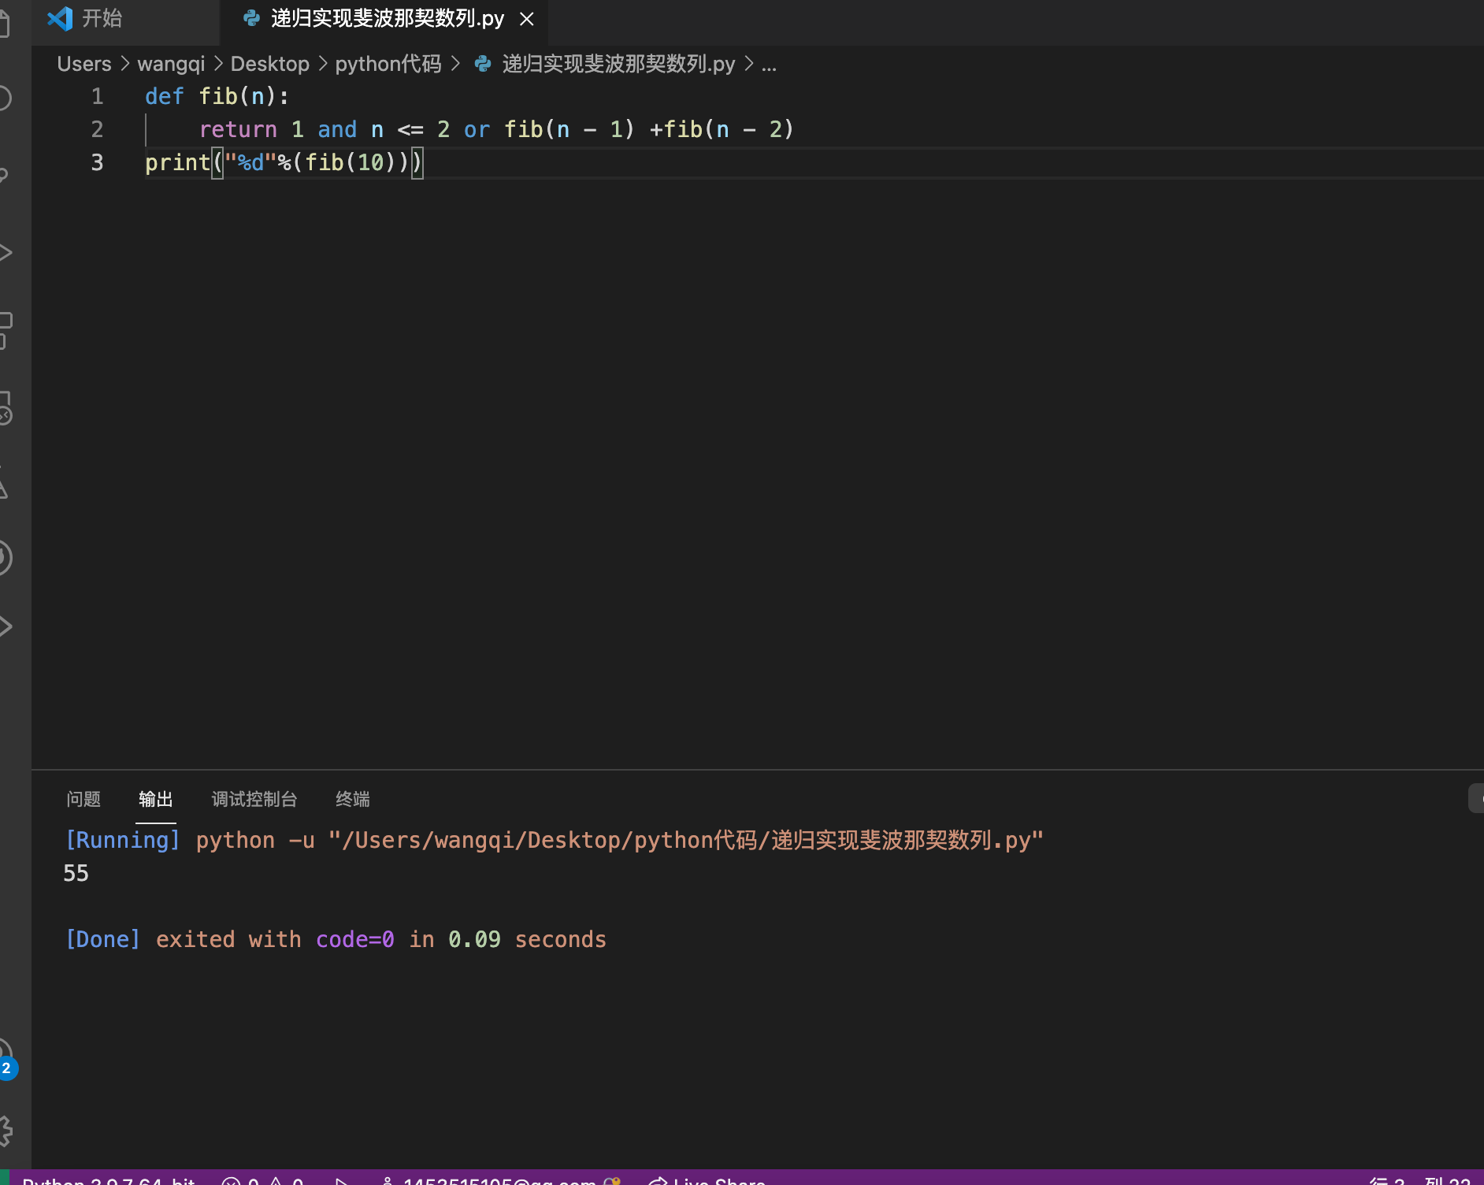Viewport: 1484px width, 1185px height.
Task: Open the python代码 breadcrumb folder
Action: click(x=388, y=64)
